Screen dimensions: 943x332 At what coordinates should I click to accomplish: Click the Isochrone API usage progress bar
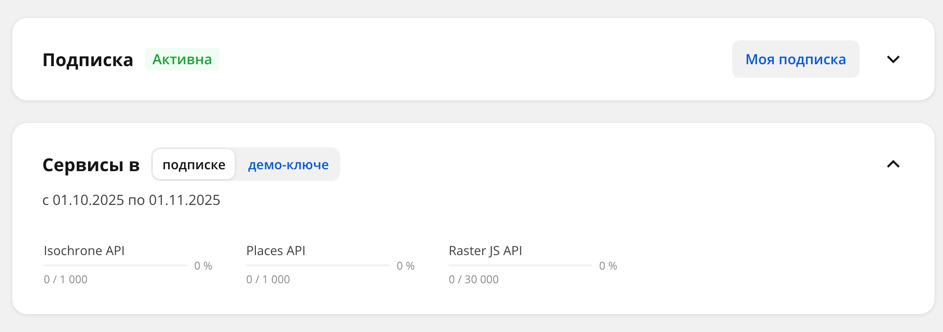click(115, 265)
